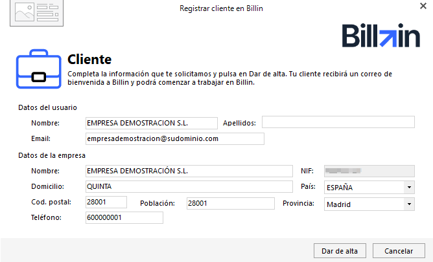Screen dimensions: 433x262
Task: Select the Población input field
Action: point(230,204)
